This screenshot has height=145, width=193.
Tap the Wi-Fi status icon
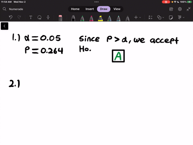coord(175,2)
